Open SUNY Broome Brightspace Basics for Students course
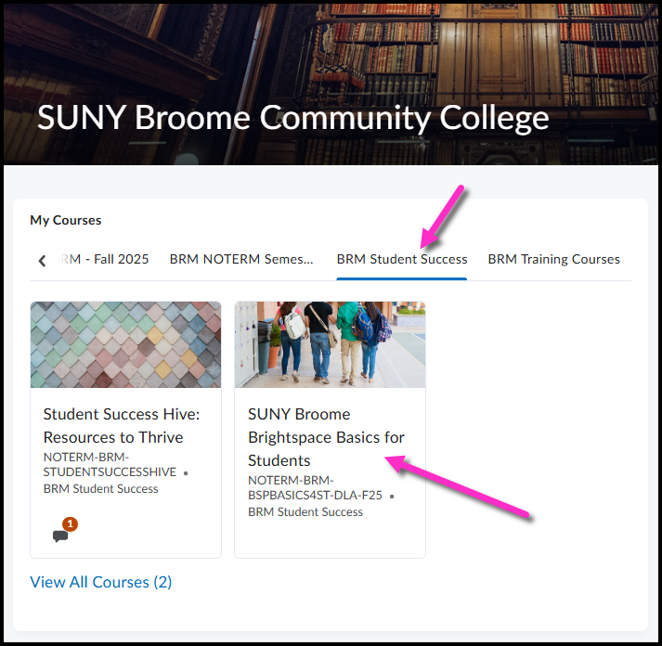This screenshot has height=646, width=662. coord(326,437)
